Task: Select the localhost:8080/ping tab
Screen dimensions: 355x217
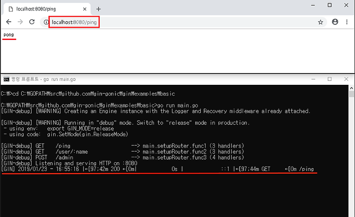Action: click(47, 9)
